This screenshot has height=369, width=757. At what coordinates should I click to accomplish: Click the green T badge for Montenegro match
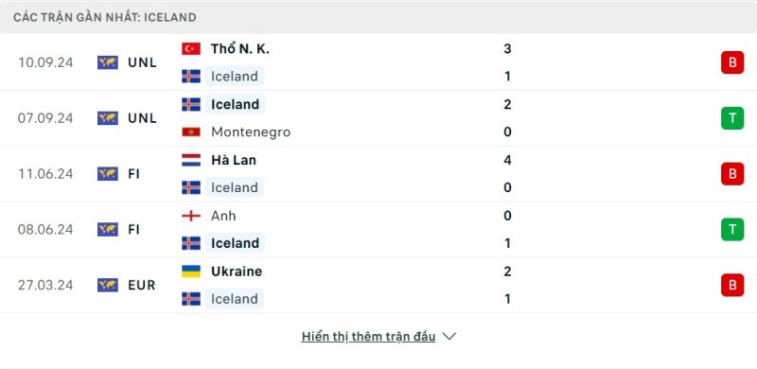point(732,118)
